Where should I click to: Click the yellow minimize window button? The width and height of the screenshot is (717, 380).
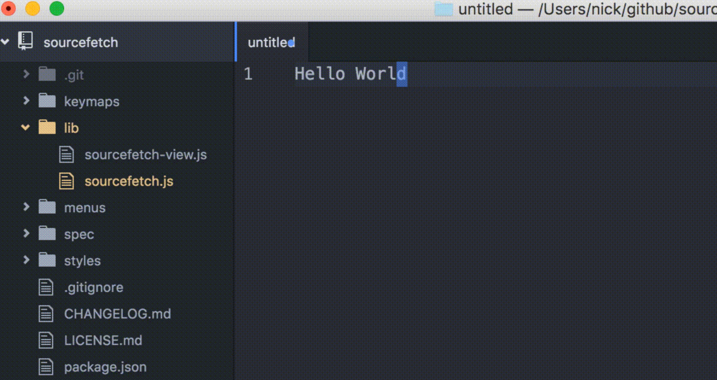click(x=33, y=8)
